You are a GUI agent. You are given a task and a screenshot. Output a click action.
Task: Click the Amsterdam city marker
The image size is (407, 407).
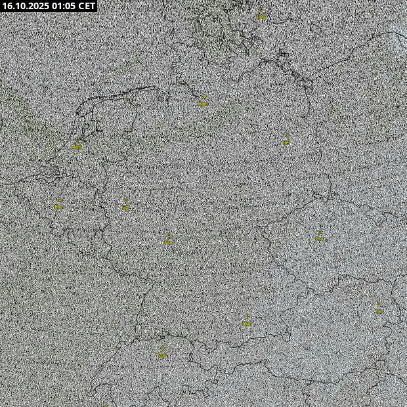click(77, 144)
